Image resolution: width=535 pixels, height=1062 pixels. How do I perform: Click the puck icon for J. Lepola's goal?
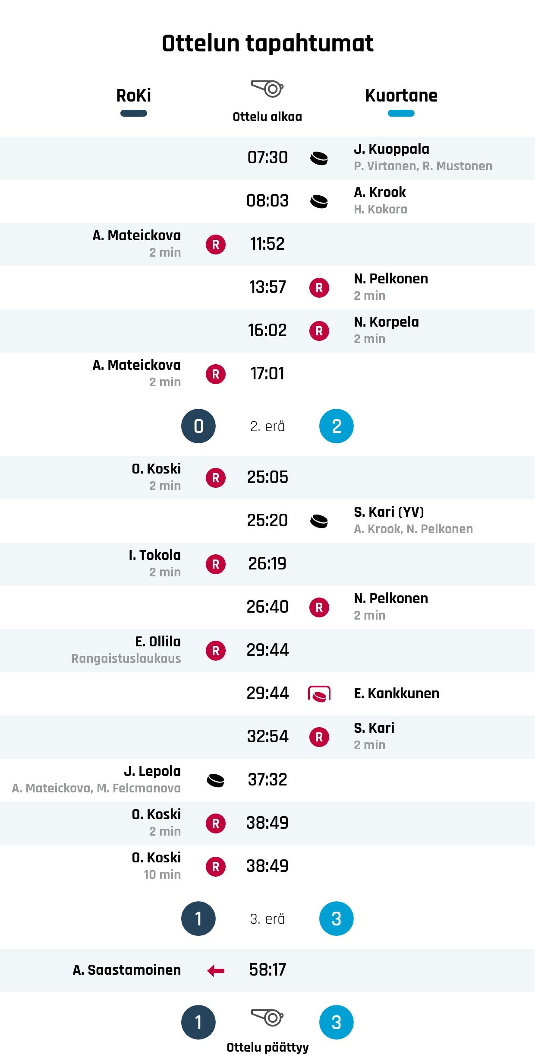click(216, 780)
